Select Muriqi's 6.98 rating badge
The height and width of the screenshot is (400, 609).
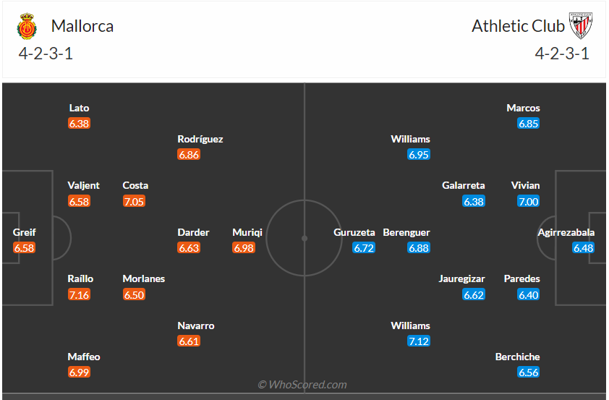[244, 248]
